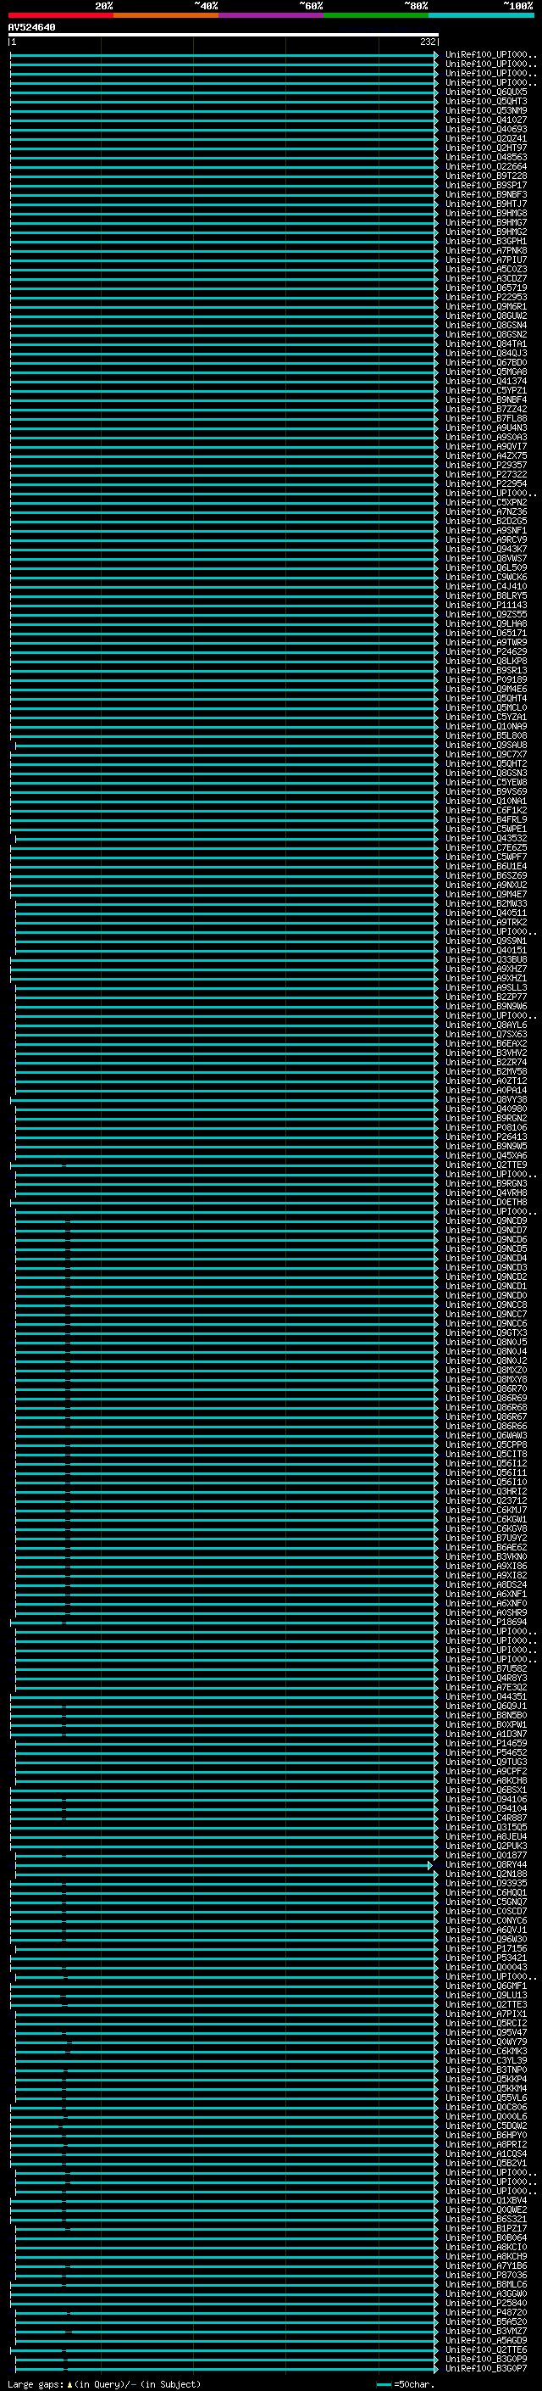Click the cyan ~100% identity legend bar

[x=481, y=15]
